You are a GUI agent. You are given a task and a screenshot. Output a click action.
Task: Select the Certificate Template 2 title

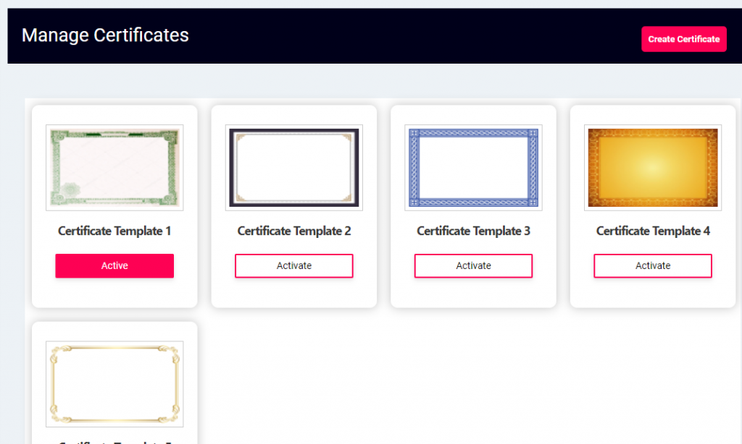(294, 231)
